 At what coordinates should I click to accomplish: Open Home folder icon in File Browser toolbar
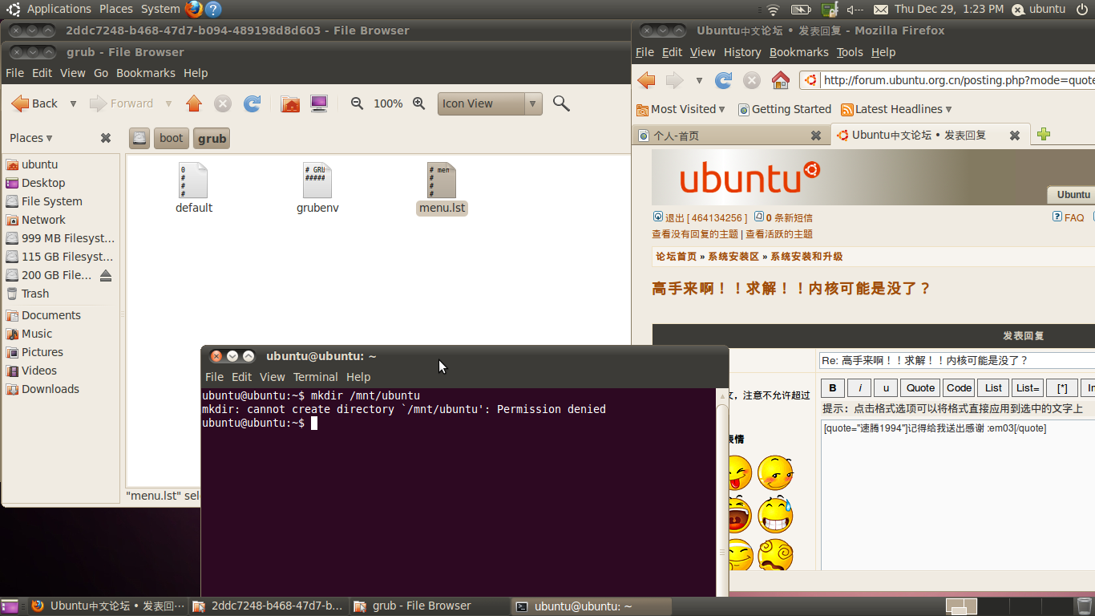[x=290, y=103]
